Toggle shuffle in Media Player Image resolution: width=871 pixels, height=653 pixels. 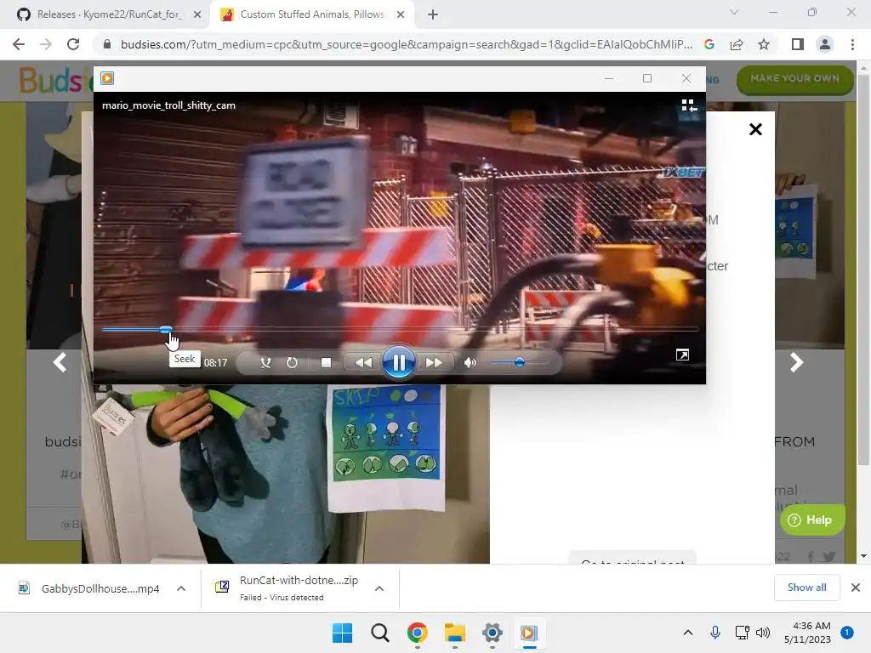point(265,362)
